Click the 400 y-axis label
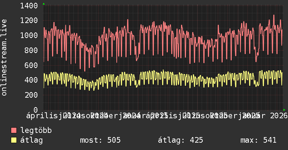This screenshot has width=288, height=150. point(31,80)
